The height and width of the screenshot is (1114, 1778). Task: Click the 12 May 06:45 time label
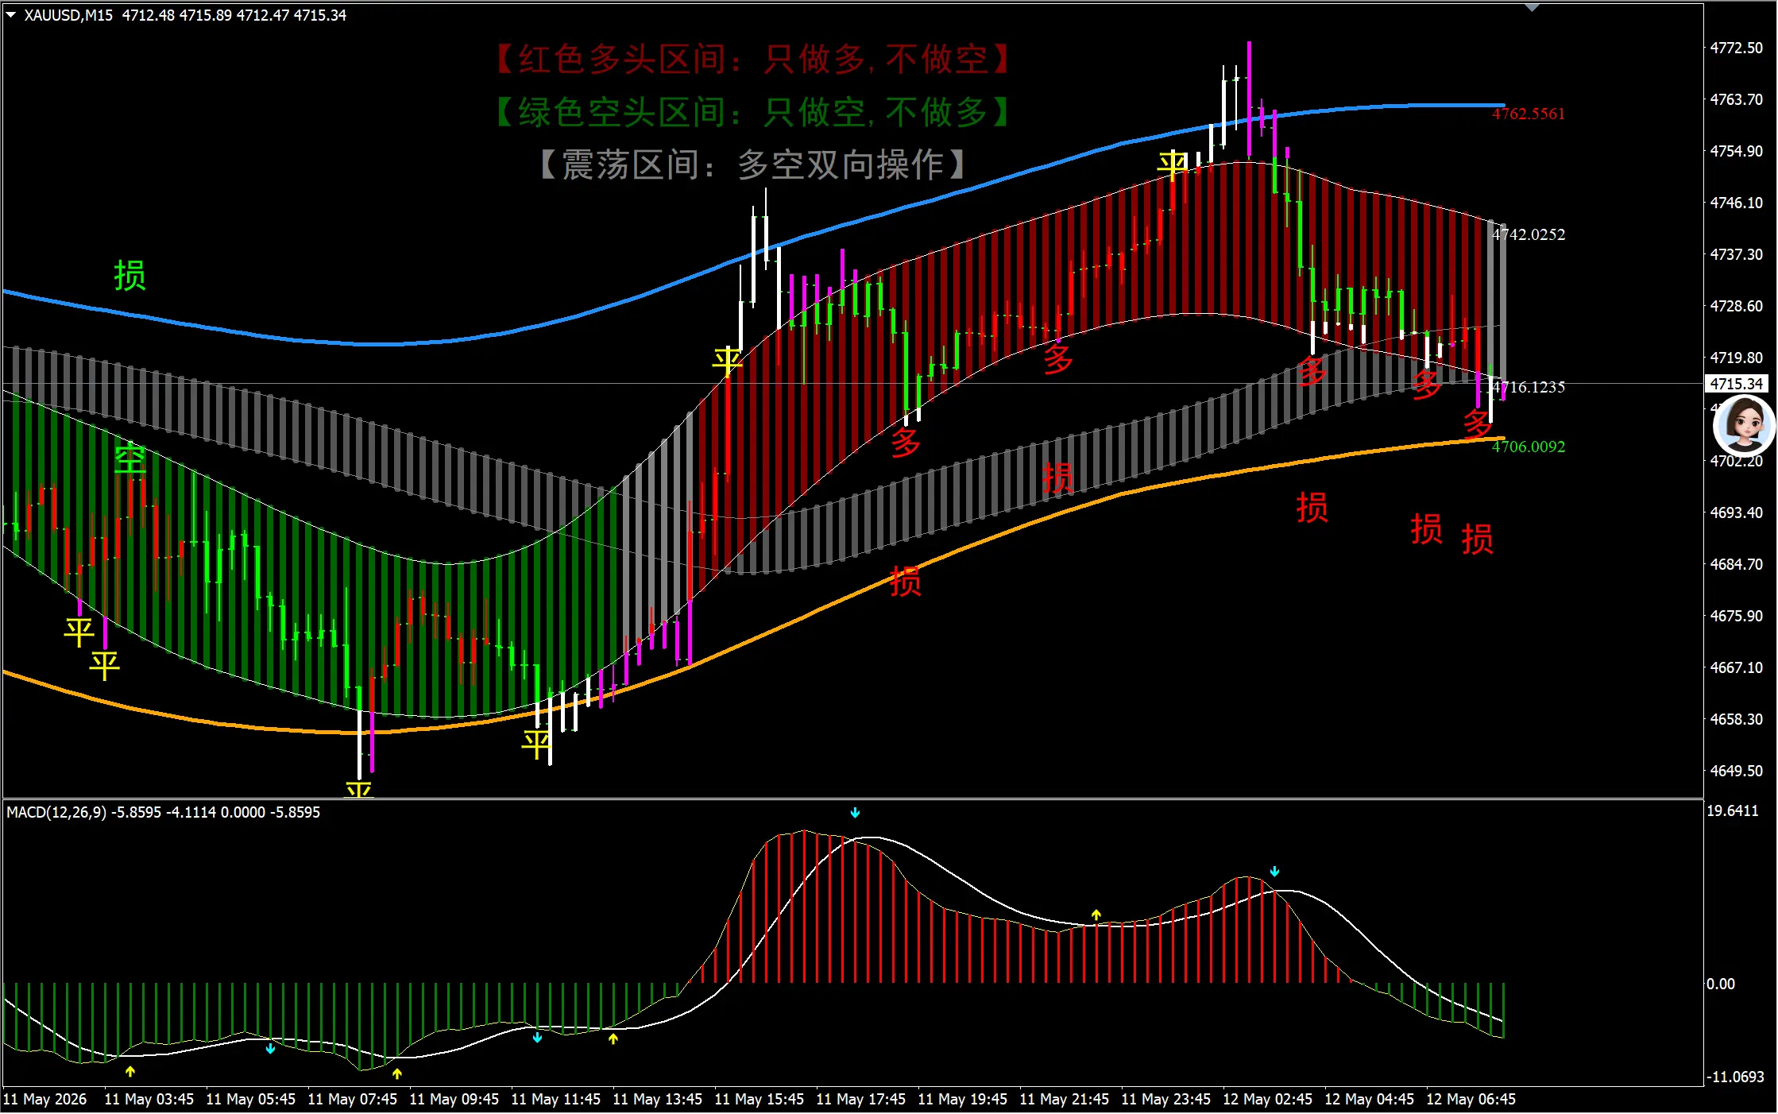point(1471,1099)
